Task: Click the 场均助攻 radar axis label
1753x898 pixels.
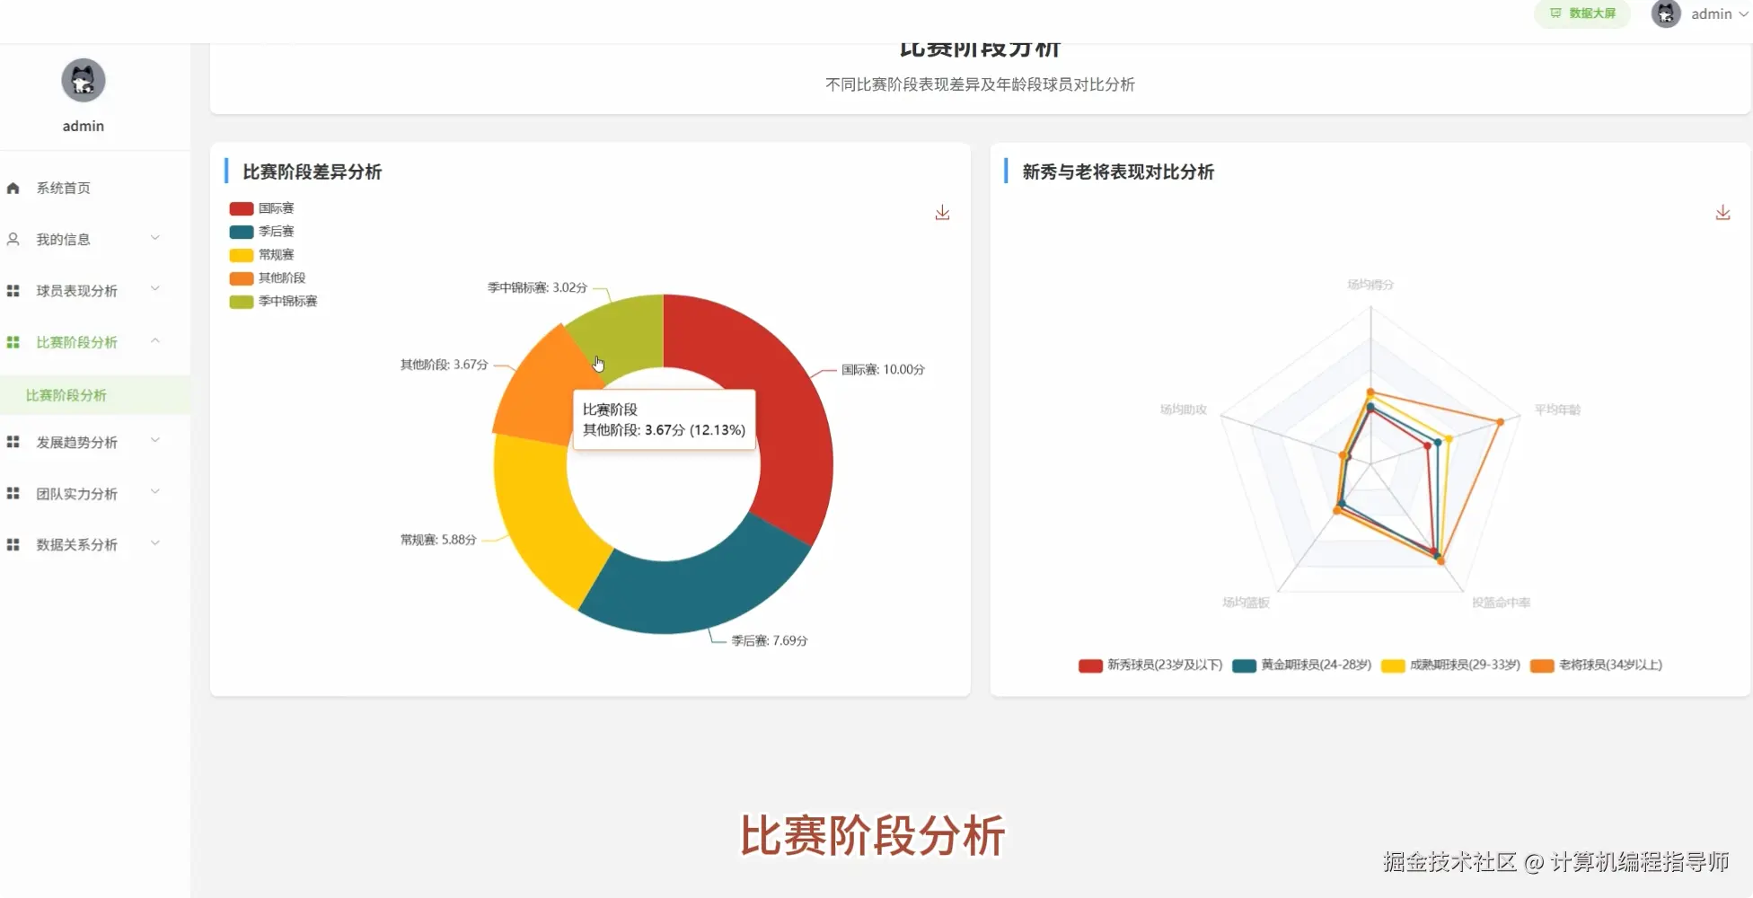Action: (1183, 409)
